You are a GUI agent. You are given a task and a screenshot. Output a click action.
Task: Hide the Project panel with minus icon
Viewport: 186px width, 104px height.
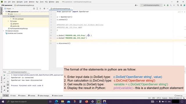(x=47, y=9)
